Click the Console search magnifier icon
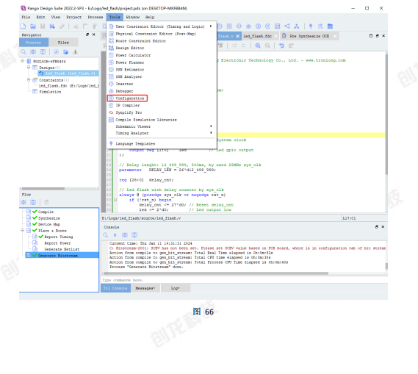Image resolution: width=418 pixels, height=374 pixels. click(106, 235)
